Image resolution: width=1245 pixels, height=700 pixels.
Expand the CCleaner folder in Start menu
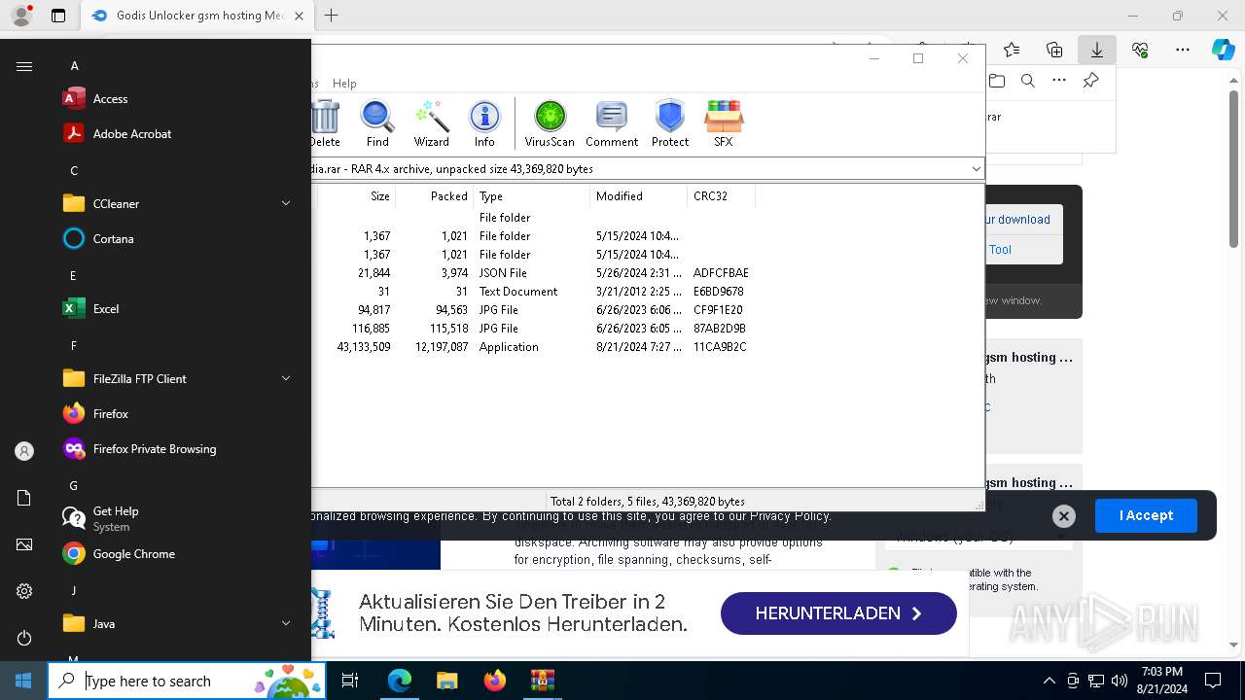point(286,204)
